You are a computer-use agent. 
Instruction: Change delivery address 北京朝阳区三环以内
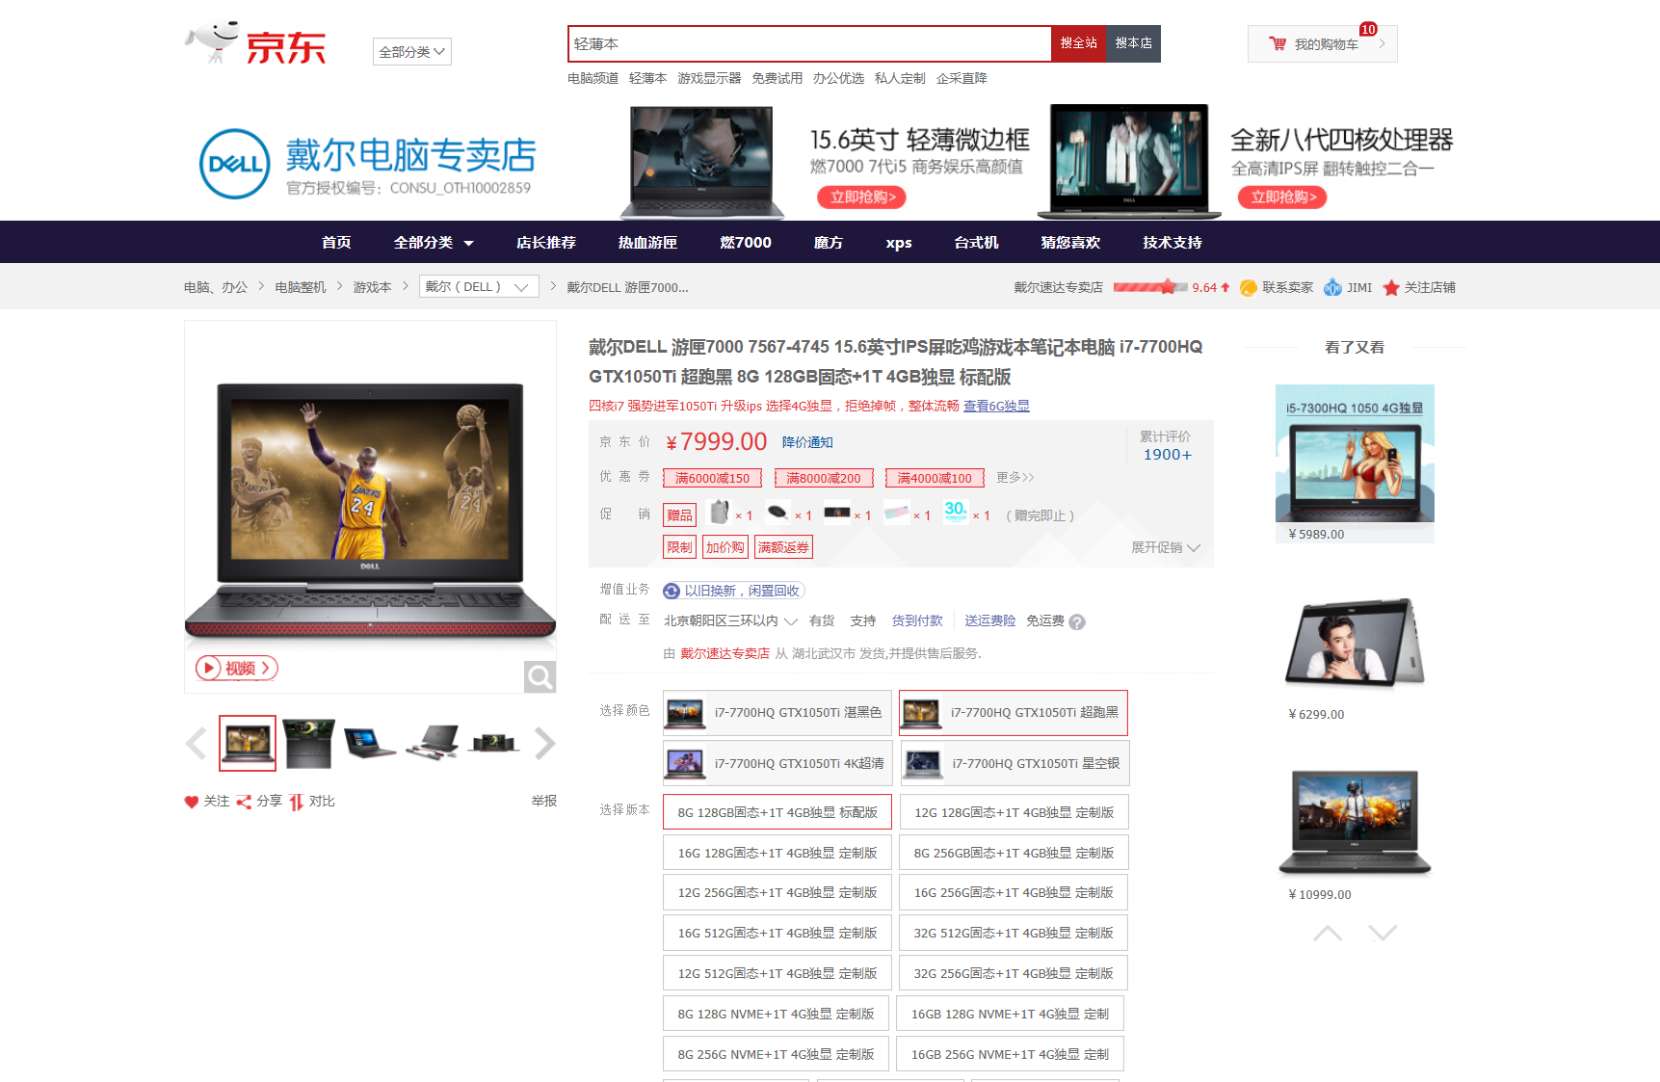[x=730, y=621]
